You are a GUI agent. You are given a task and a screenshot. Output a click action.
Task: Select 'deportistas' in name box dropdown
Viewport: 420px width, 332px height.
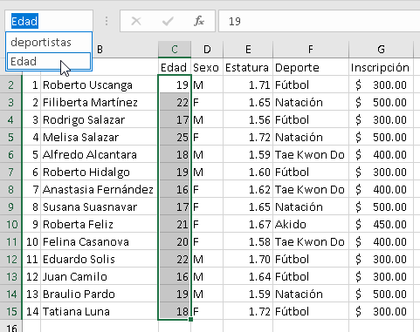(49, 43)
